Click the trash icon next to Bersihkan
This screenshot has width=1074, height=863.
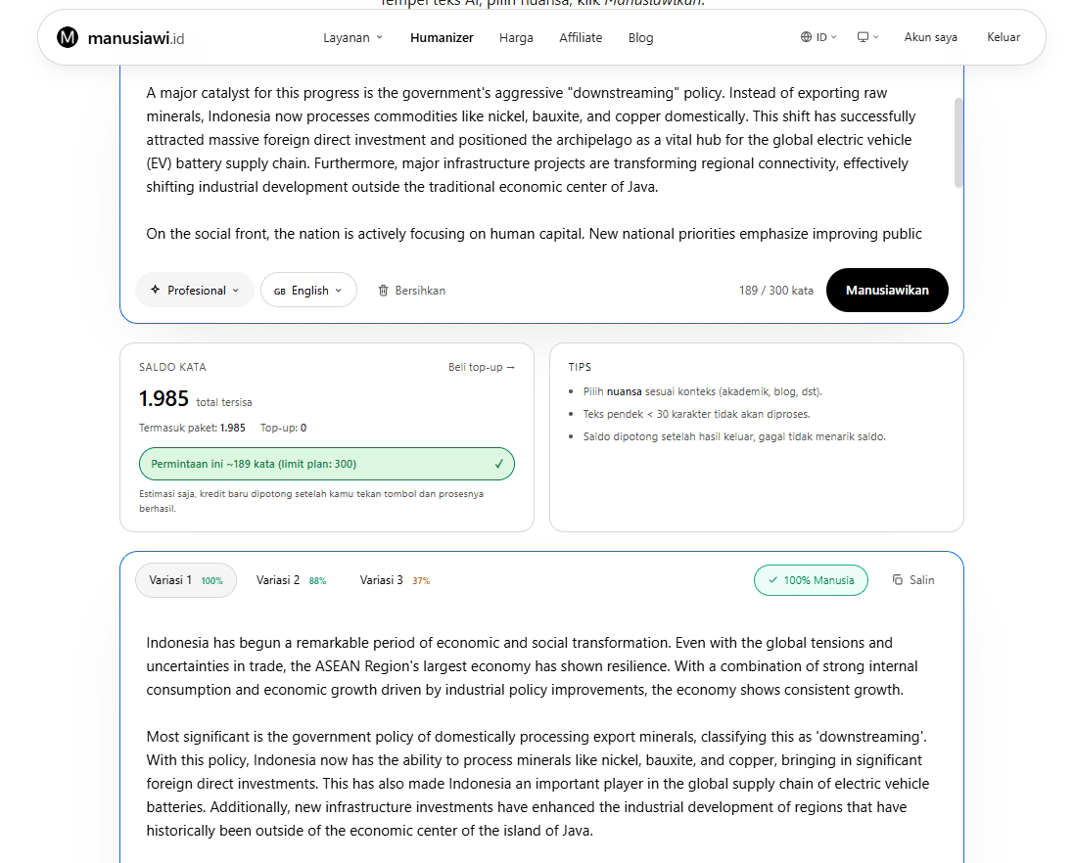[x=384, y=291]
